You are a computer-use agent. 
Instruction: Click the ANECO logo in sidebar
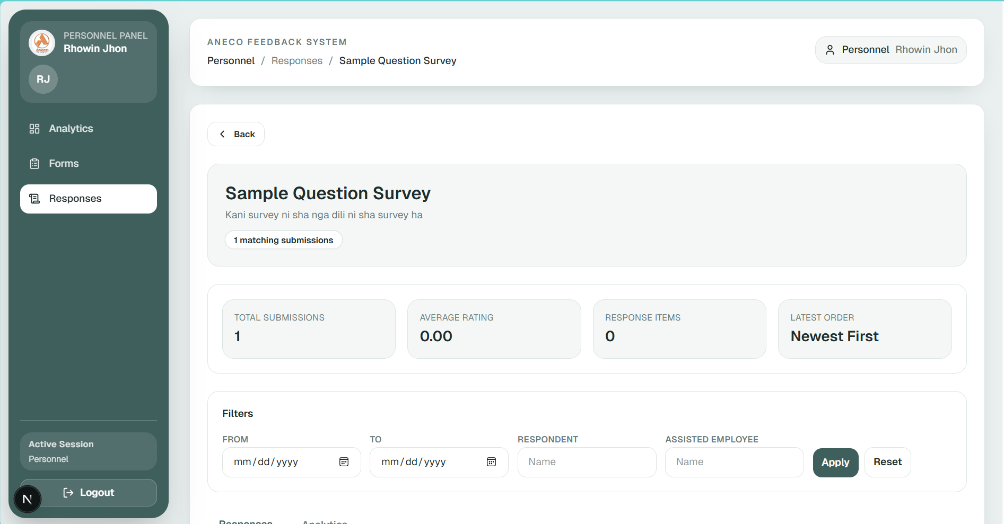[x=42, y=43]
